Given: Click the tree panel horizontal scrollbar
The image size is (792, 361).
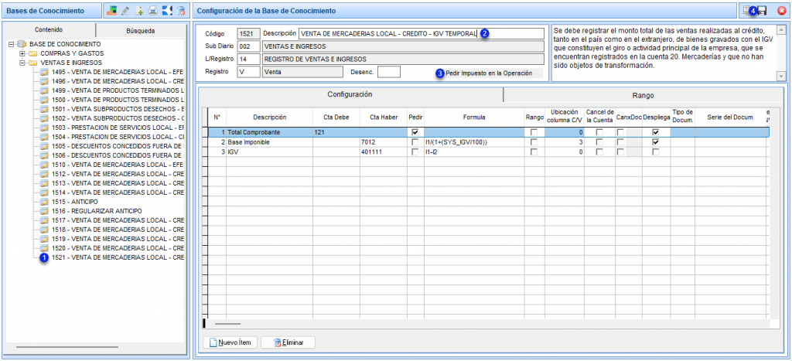Looking at the screenshot, I should click(x=67, y=347).
